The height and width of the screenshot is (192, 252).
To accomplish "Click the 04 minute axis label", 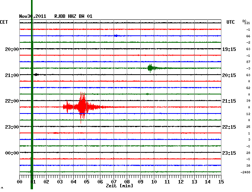I will point(73,182).
